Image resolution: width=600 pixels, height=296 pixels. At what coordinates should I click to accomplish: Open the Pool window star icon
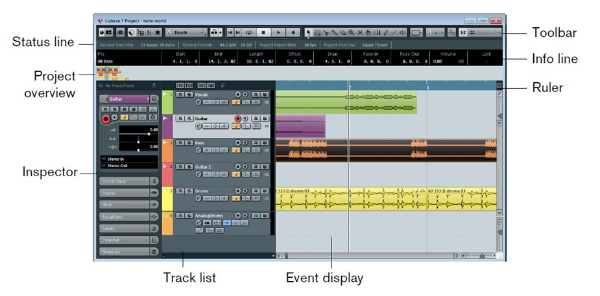point(158,32)
